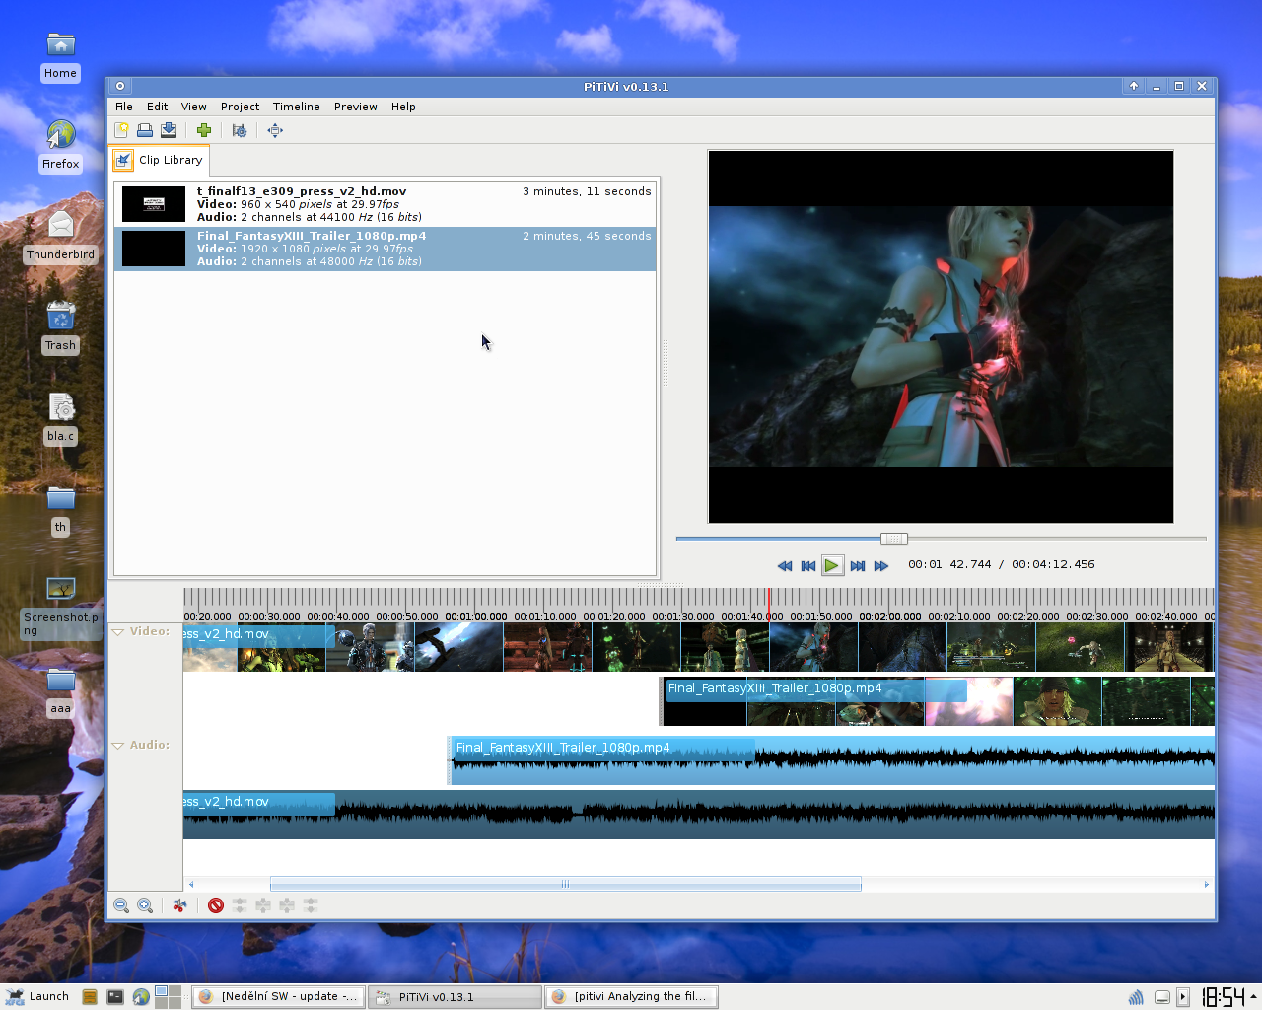This screenshot has width=1262, height=1010.
Task: Save project with the download-arrow toolbar icon
Action: (169, 130)
